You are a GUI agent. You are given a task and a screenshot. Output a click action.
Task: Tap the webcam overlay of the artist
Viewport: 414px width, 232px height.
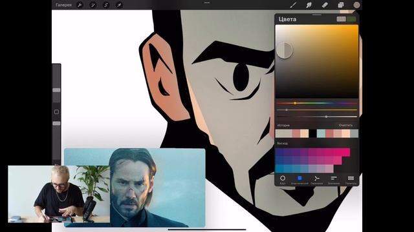point(59,194)
